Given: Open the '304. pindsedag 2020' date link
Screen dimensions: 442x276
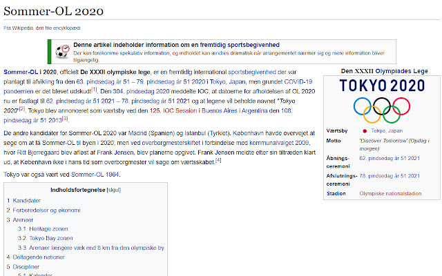Looking at the screenshot, I should click(141, 91).
